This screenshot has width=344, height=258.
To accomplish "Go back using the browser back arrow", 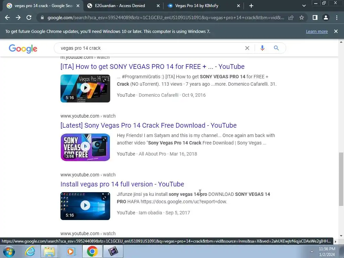I will tap(7, 17).
